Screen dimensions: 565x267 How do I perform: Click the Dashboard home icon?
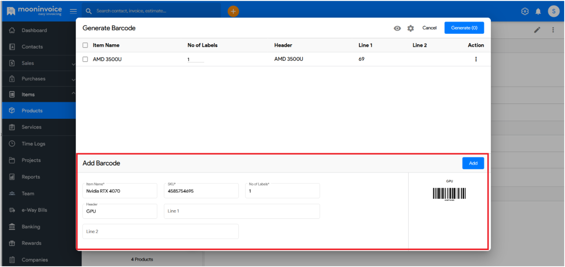pos(12,30)
